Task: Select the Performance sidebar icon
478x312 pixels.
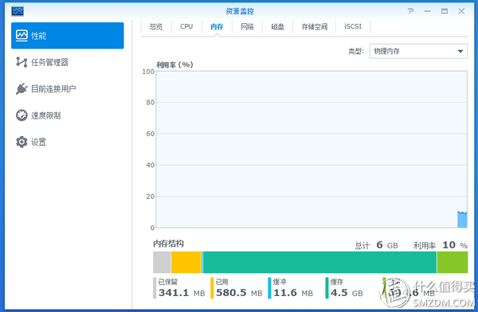Action: coord(22,35)
